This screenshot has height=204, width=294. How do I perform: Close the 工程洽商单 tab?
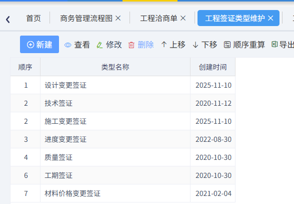tap(183, 18)
